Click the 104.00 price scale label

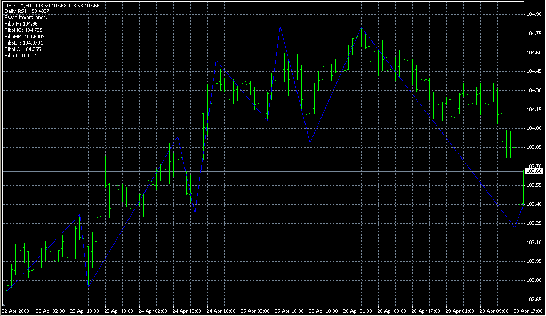534,128
